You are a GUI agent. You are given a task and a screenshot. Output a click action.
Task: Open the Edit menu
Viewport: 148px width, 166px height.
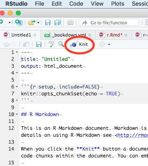point(57,4)
